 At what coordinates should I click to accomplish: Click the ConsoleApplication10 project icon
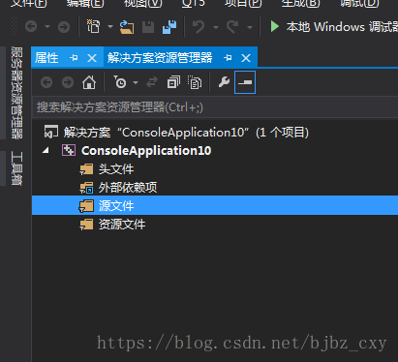69,150
